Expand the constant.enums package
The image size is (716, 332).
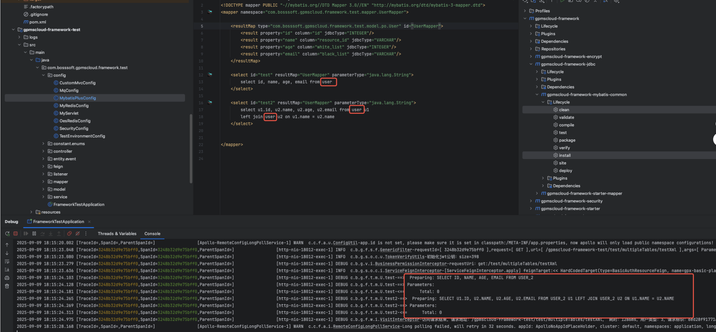tap(43, 144)
